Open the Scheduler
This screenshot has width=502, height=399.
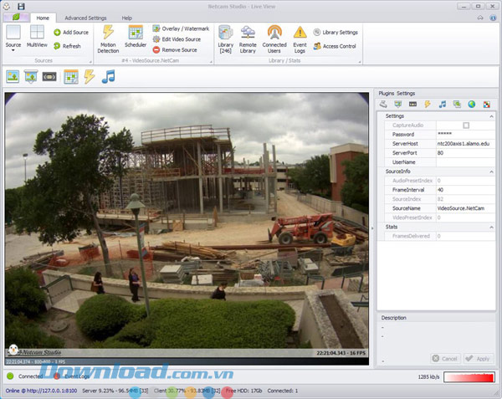click(x=136, y=36)
